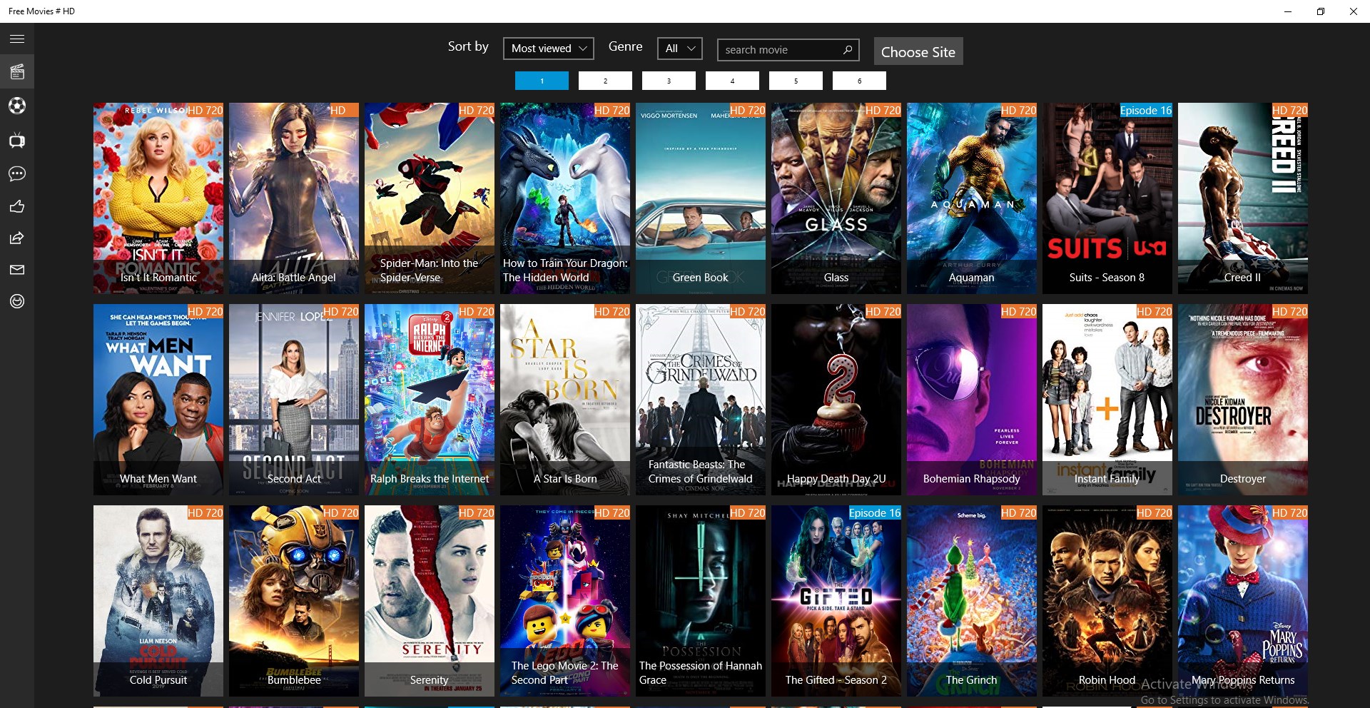This screenshot has height=708, width=1370.
Task: Open the email envelope icon in sidebar
Action: [x=16, y=269]
